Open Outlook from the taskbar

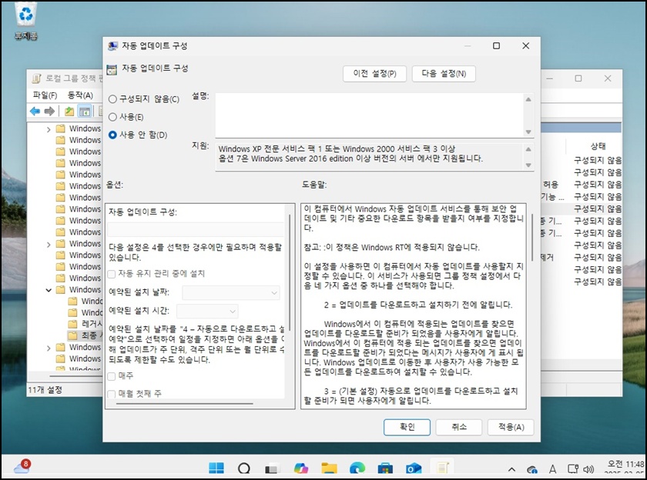(414, 468)
